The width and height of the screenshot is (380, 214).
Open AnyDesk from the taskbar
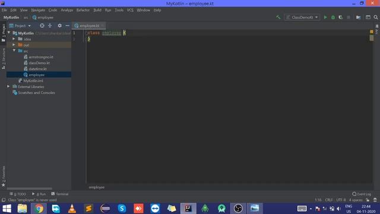tap(138, 209)
